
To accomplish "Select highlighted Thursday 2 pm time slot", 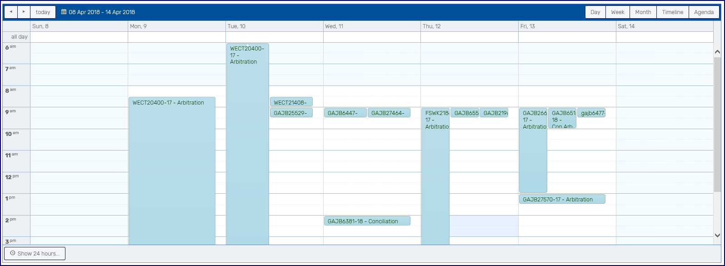I will point(484,226).
